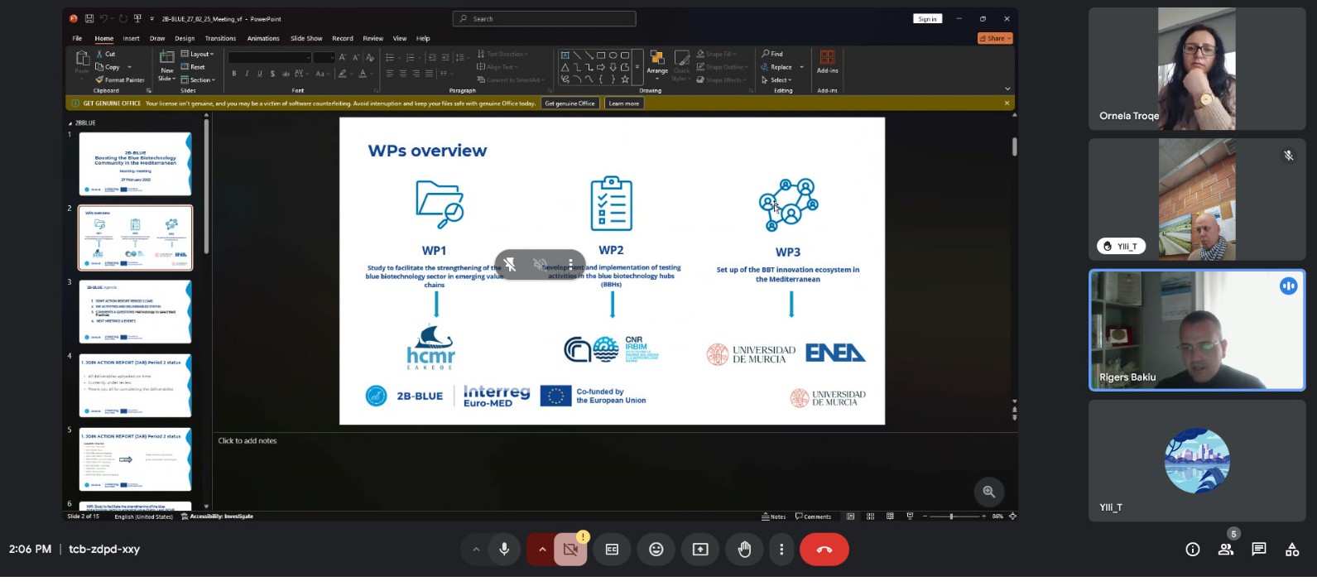Show the people participants list
This screenshot has width=1317, height=586.
pos(1225,550)
